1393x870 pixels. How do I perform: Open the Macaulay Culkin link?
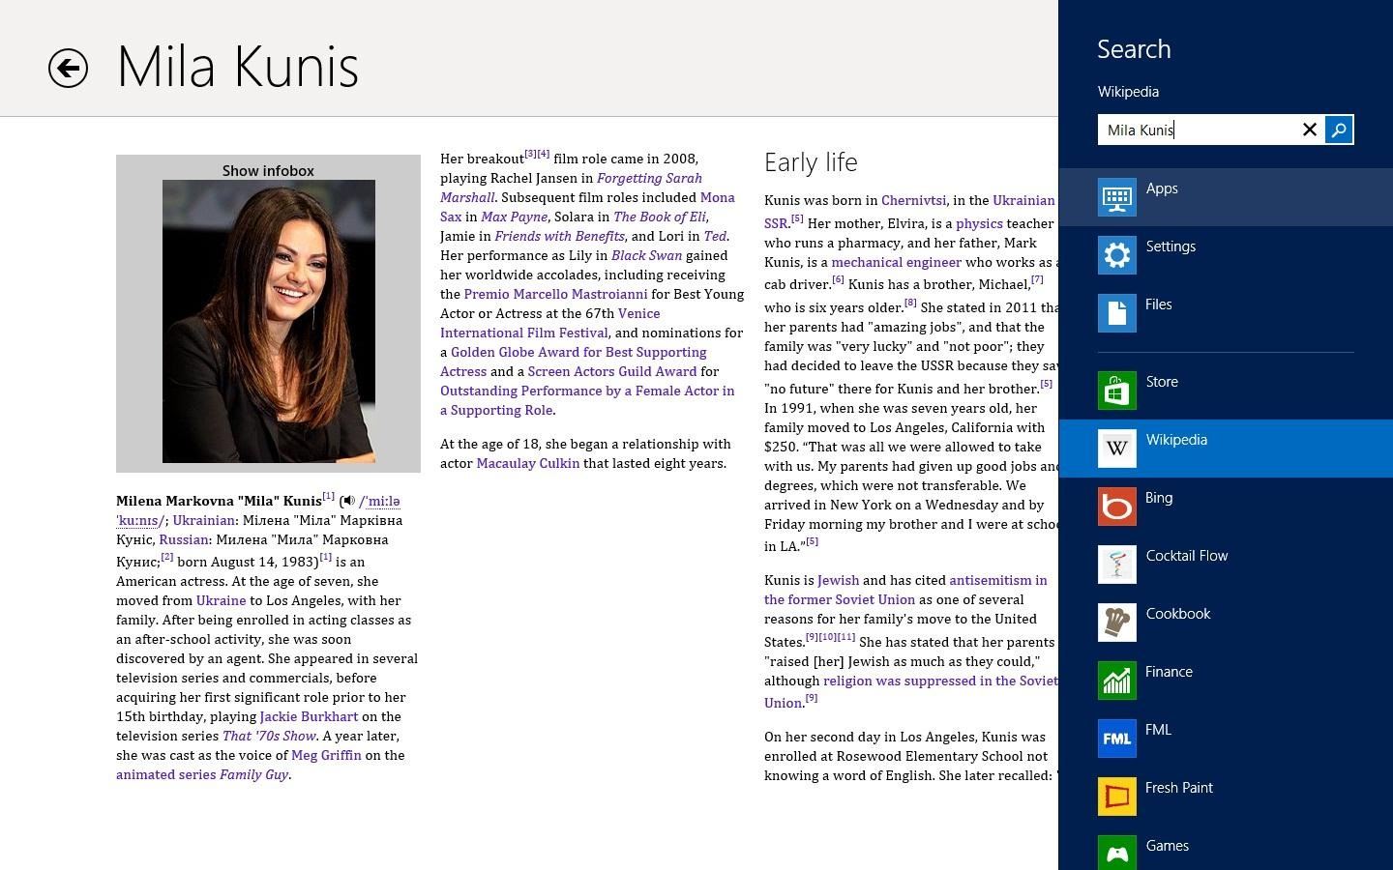(x=528, y=463)
